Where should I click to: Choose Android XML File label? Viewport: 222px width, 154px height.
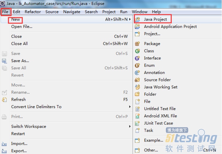(161, 116)
